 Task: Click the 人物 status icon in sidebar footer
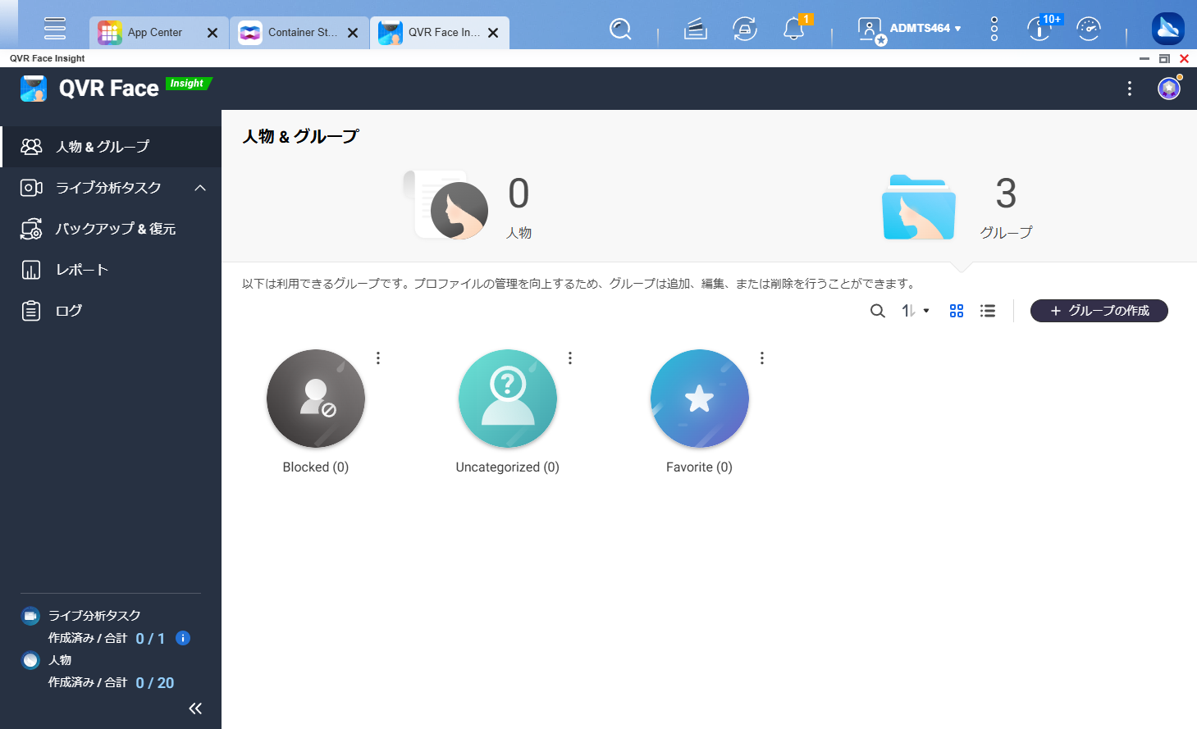tap(30, 660)
